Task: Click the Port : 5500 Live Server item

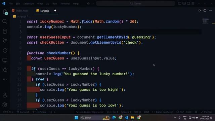Action: click(184, 112)
